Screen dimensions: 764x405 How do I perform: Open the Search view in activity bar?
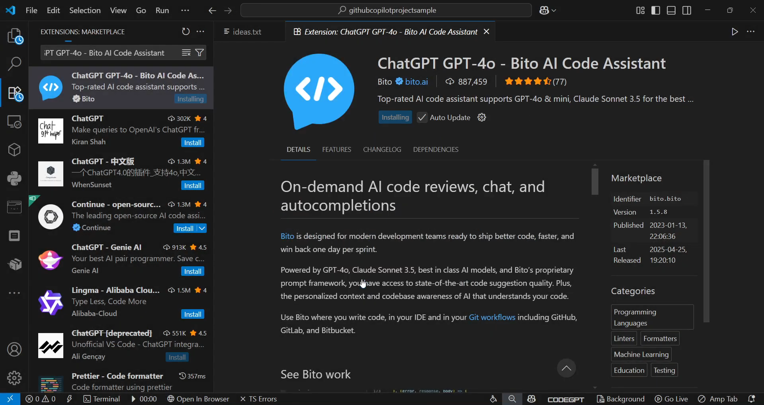pyautogui.click(x=15, y=64)
